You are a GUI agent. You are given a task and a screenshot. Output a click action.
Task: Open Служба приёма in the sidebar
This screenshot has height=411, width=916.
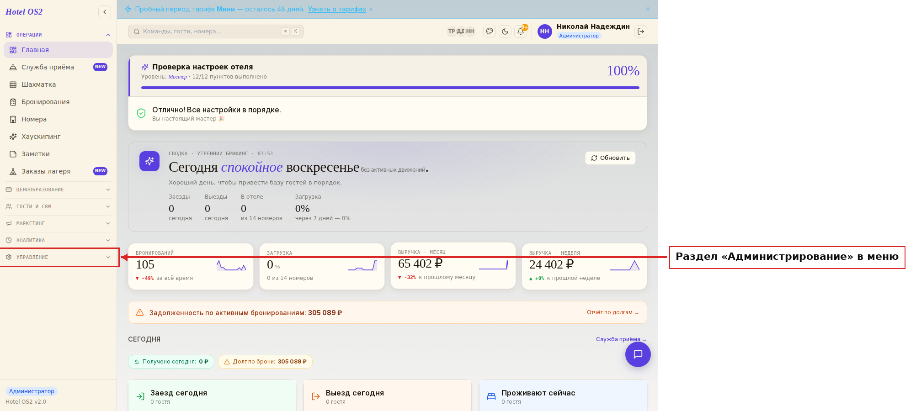(58, 67)
